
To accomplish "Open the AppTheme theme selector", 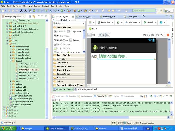I will (x=132, y=22).
